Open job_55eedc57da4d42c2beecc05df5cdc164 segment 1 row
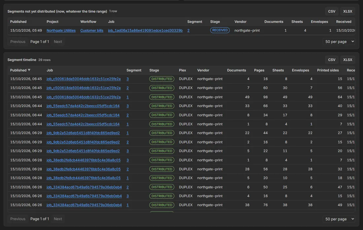 coord(83,124)
